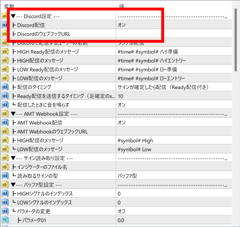The height and width of the screenshot is (227, 240).
Task: Select the Discord LOW配信のメッセージ row label
Action: 40,78
